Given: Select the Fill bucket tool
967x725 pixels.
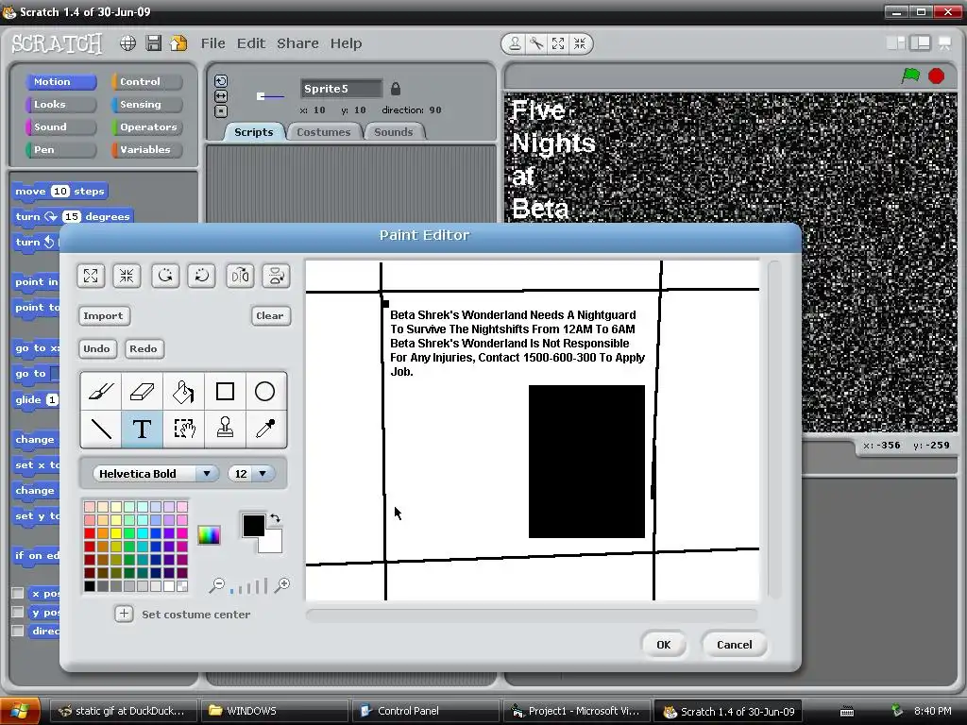Looking at the screenshot, I should [184, 392].
